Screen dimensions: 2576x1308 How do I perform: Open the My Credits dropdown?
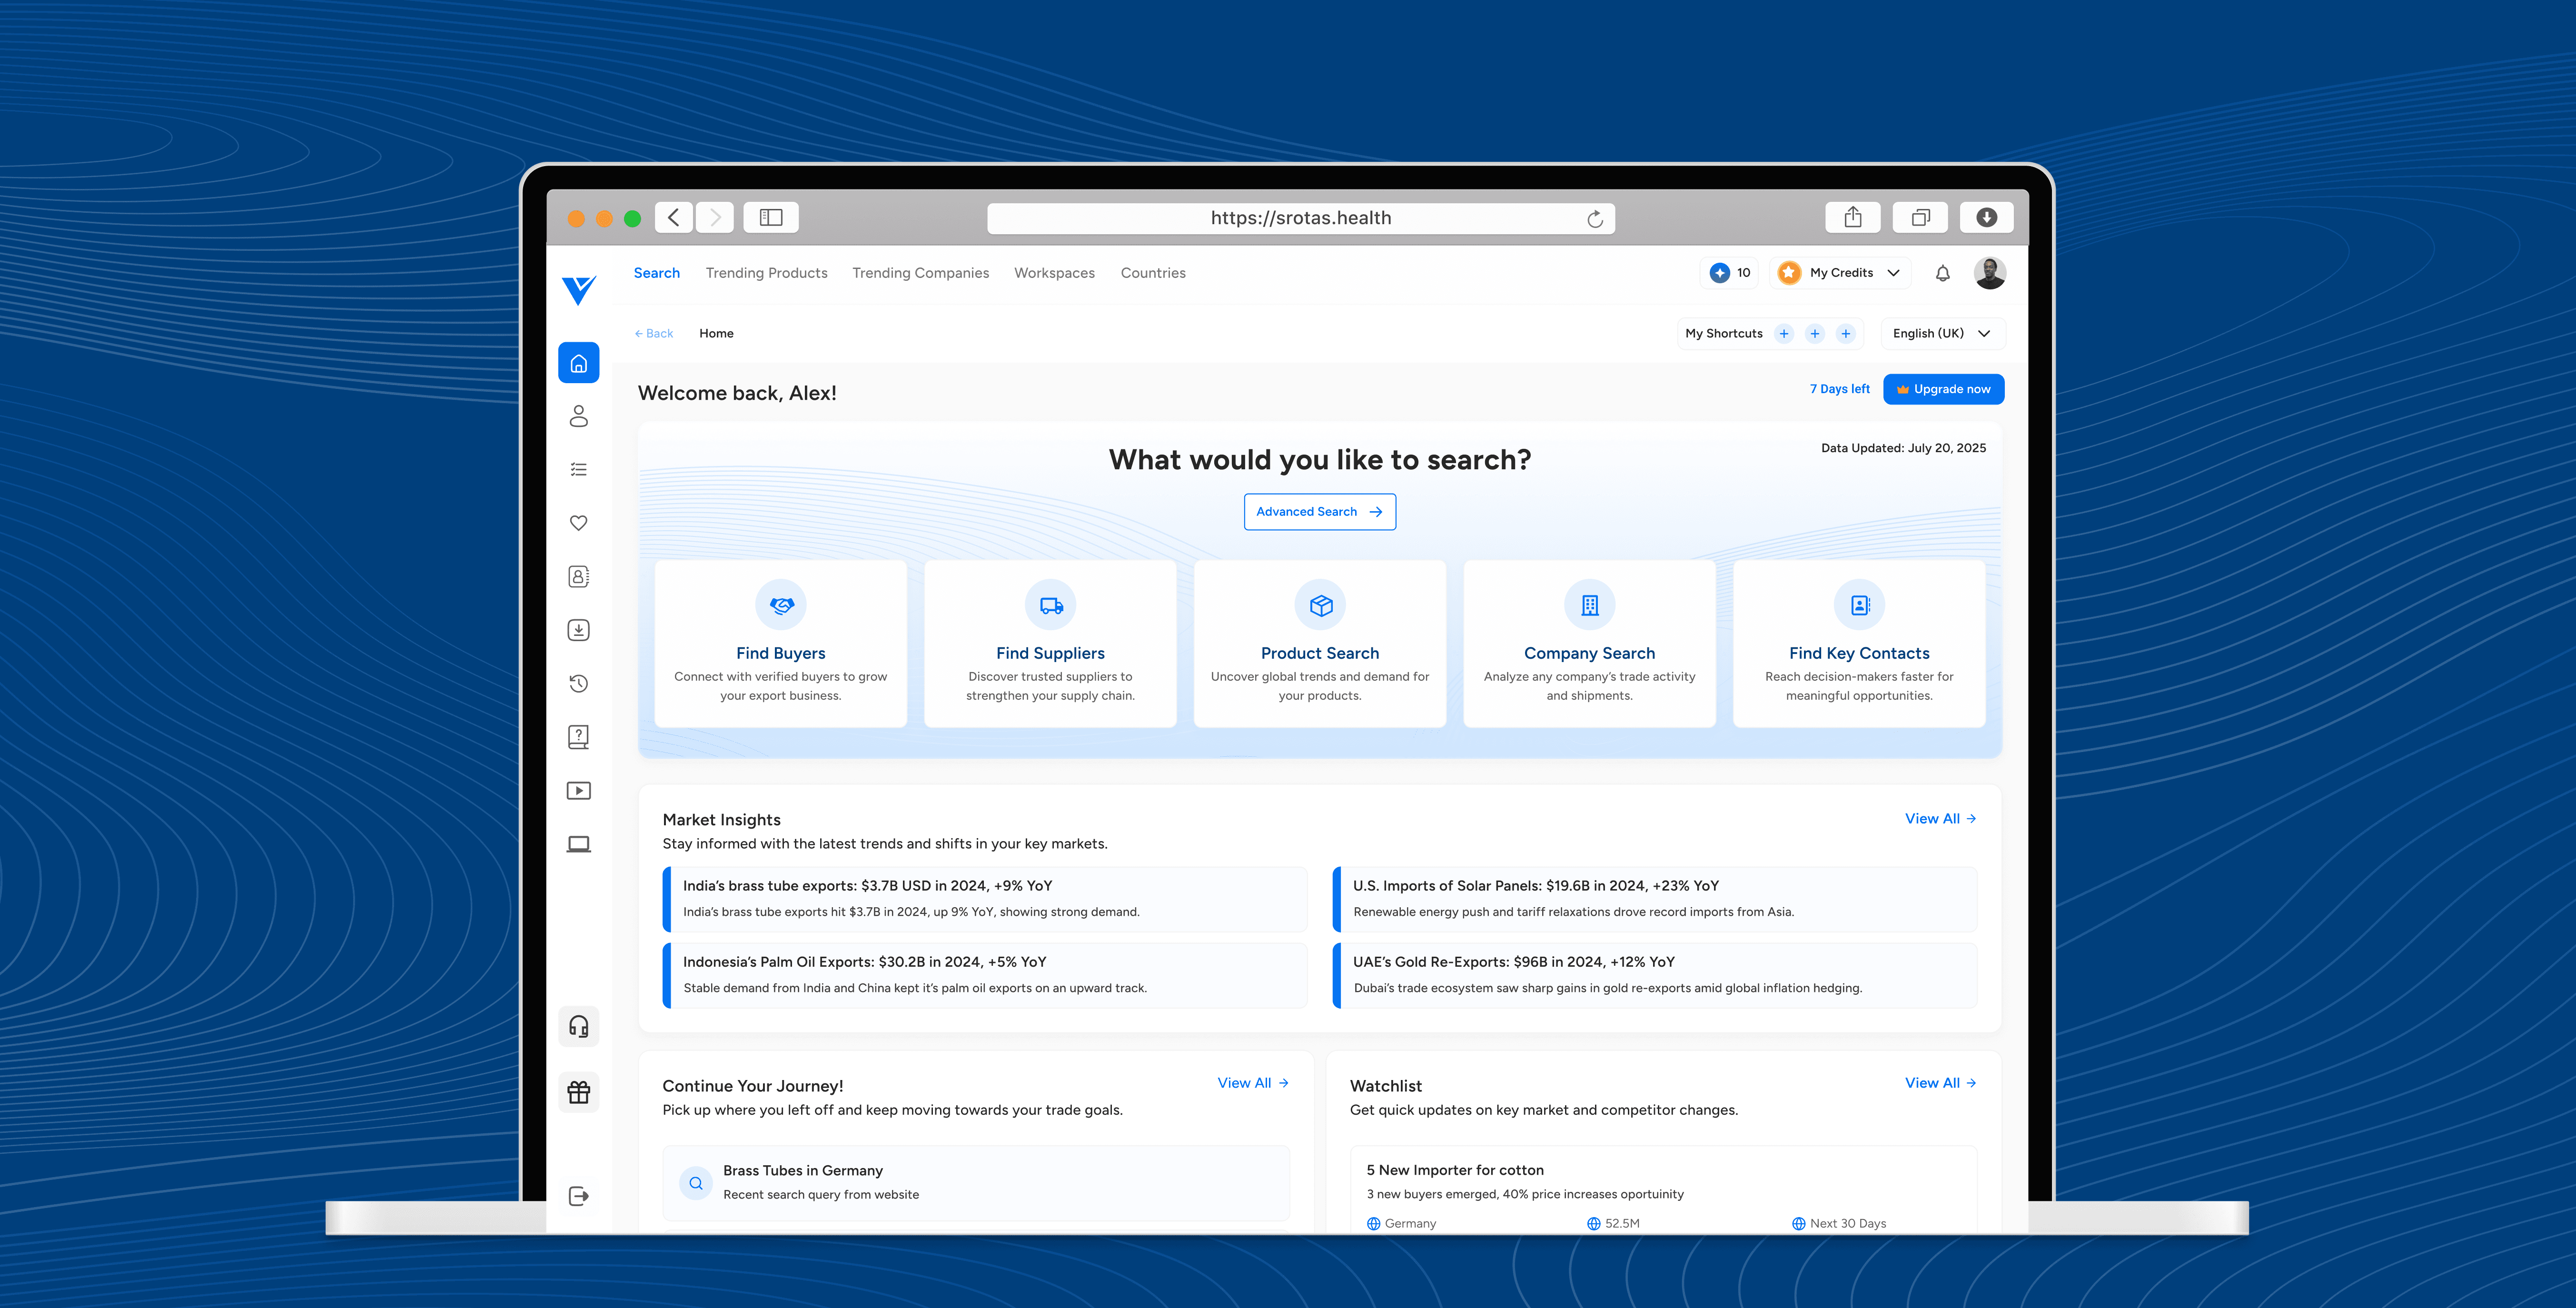1840,272
